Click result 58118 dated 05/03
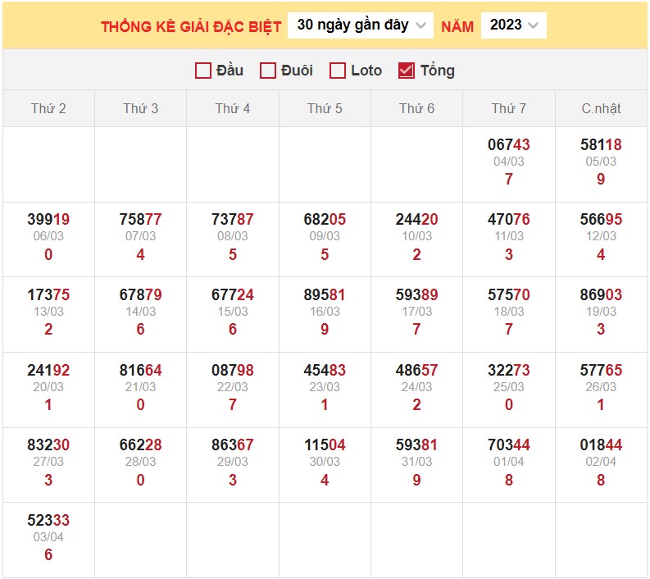The height and width of the screenshot is (579, 650). point(601,145)
